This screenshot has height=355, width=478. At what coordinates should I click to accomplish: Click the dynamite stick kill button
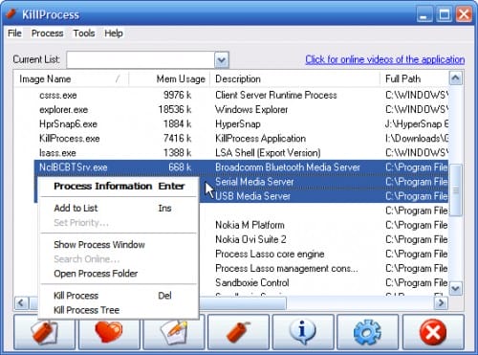(x=238, y=332)
